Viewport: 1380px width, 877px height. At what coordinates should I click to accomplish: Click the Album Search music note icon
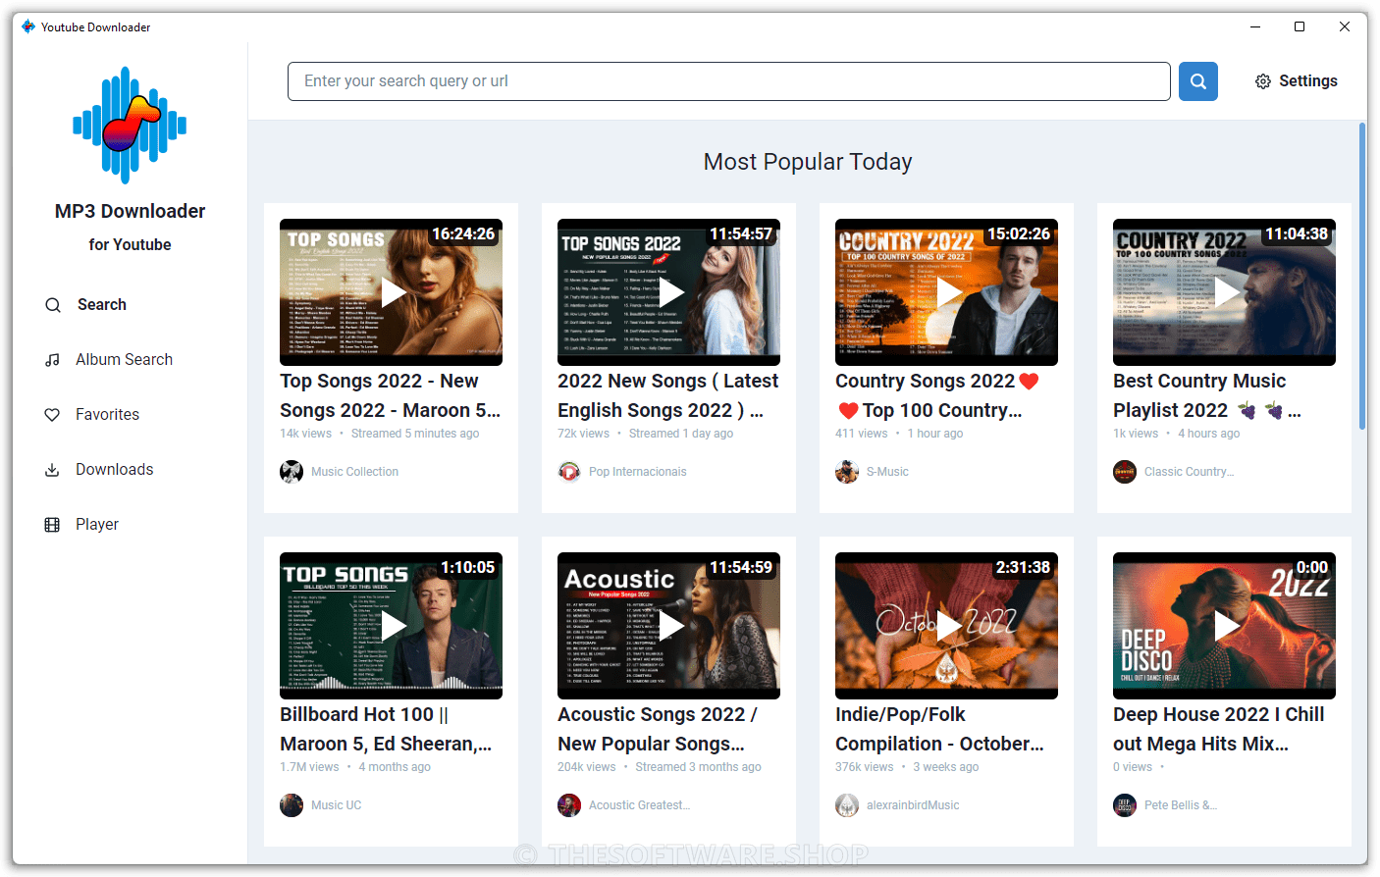click(x=53, y=360)
